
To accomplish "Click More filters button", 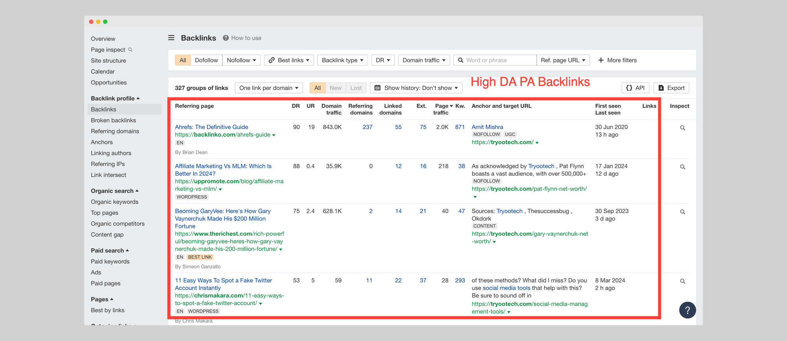I will click(617, 60).
